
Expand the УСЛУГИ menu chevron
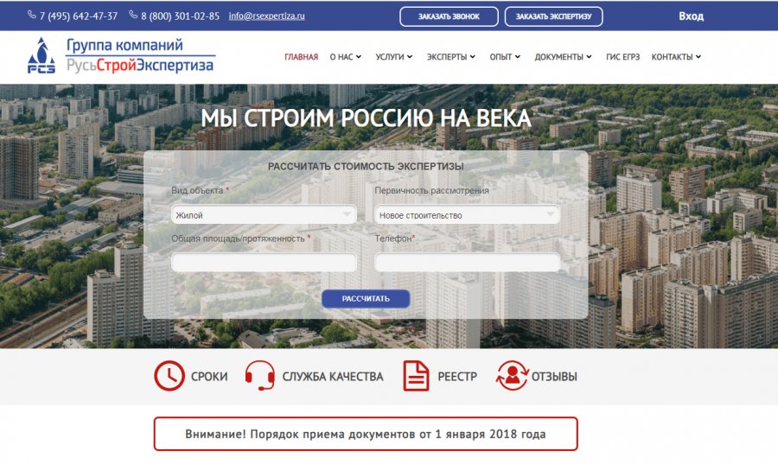[x=410, y=57]
